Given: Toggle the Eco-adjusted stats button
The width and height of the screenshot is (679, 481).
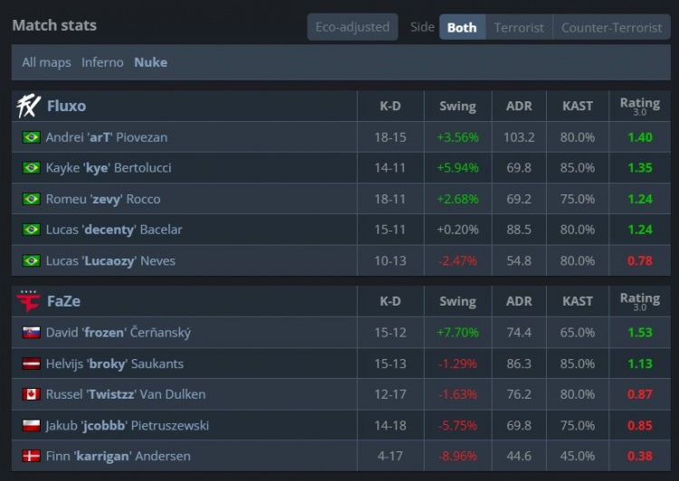Looking at the screenshot, I should [352, 27].
